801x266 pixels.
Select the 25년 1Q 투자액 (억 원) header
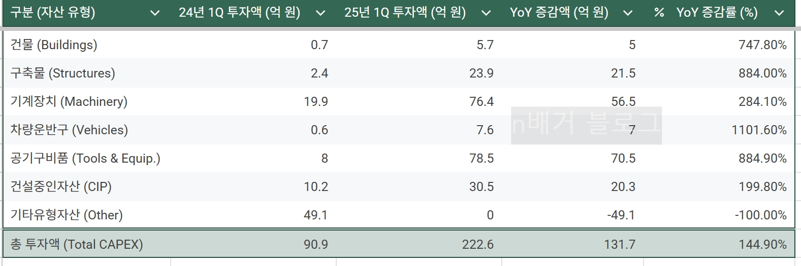point(405,13)
